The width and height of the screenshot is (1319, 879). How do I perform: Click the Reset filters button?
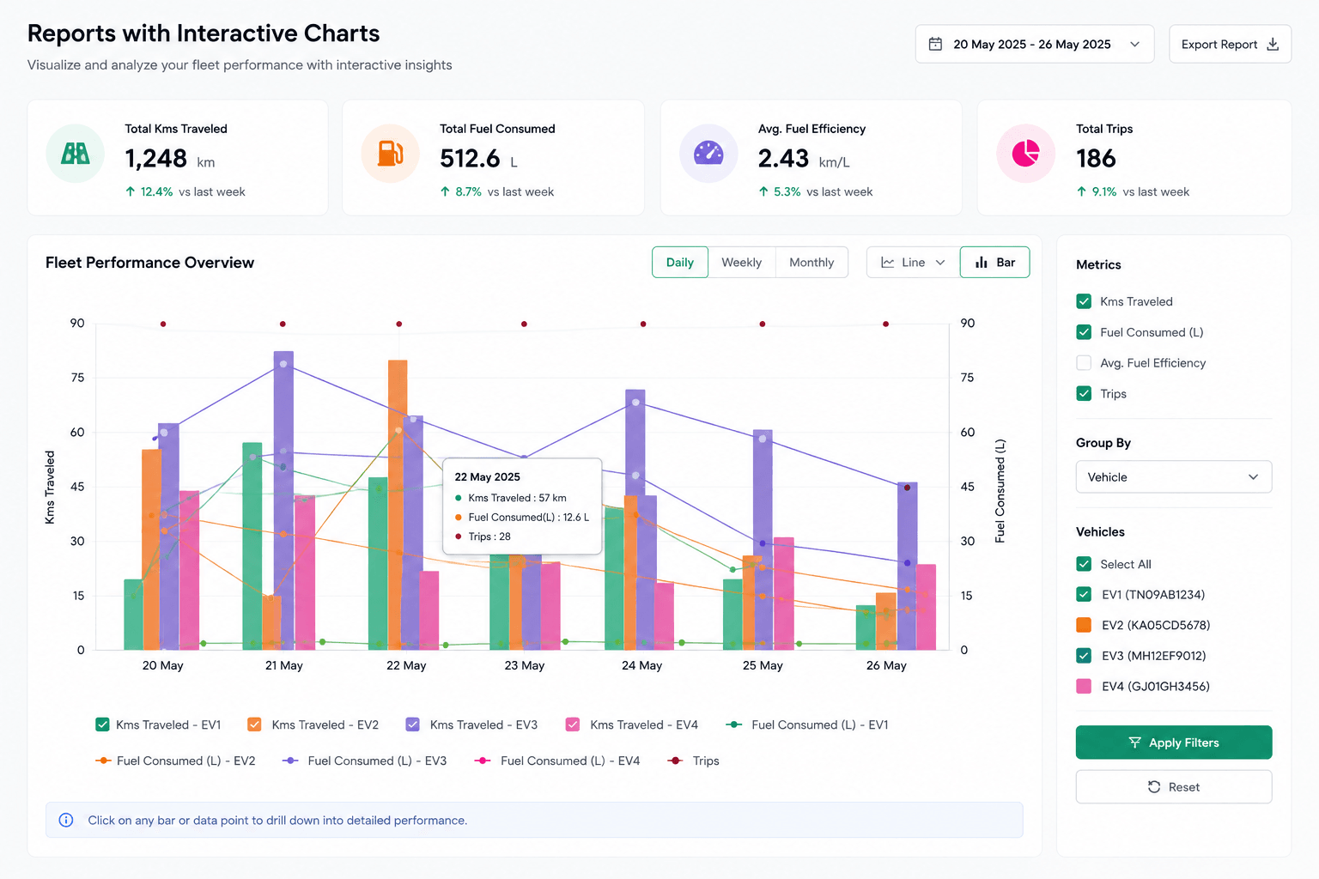(x=1173, y=787)
